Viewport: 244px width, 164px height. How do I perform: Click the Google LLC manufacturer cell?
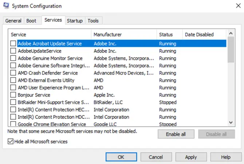[105, 124]
